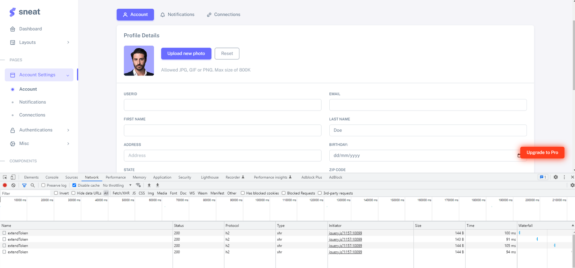The image size is (575, 268).
Task: Clear the network log
Action: tap(13, 185)
